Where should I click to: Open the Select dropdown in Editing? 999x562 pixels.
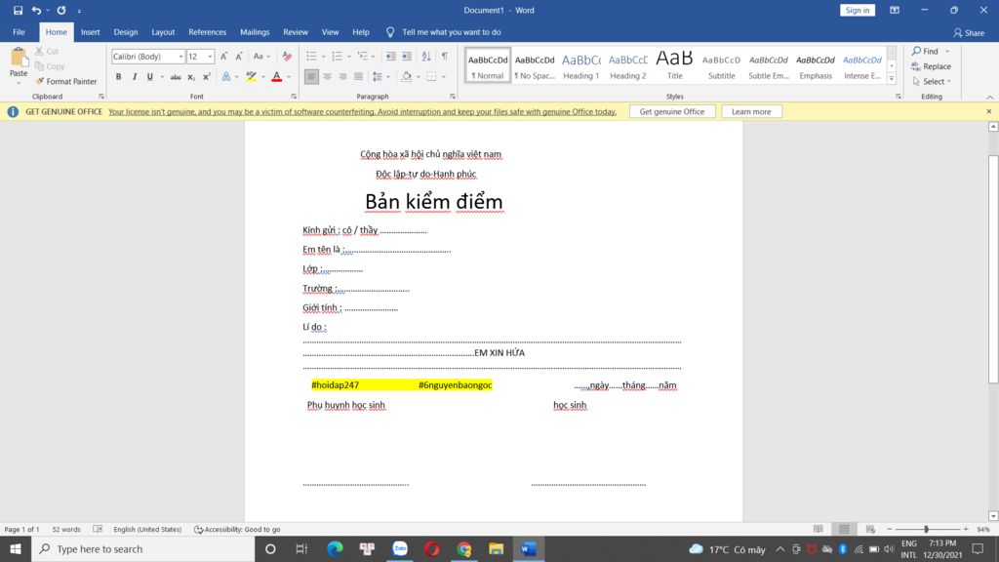(932, 82)
